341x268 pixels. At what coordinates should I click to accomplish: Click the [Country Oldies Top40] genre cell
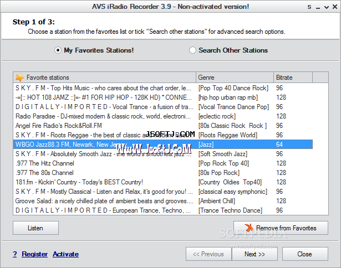coord(230,182)
